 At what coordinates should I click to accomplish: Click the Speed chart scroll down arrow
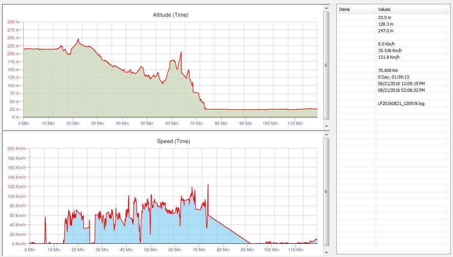pos(326,252)
